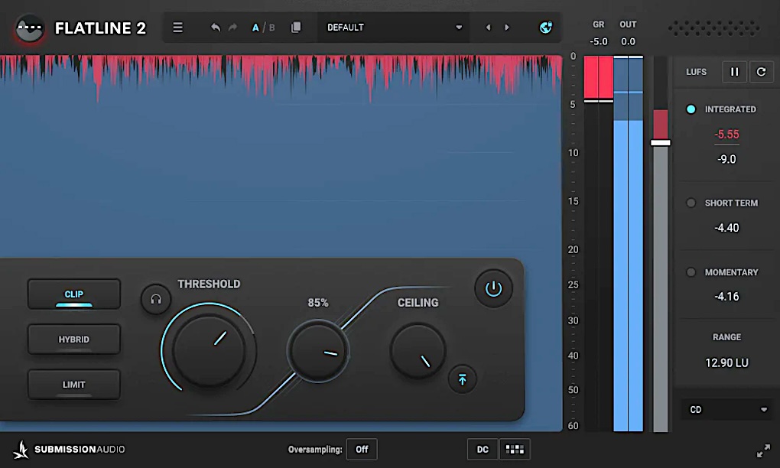This screenshot has width=780, height=468.
Task: Switch to HYBRID mode
Action: click(x=73, y=339)
